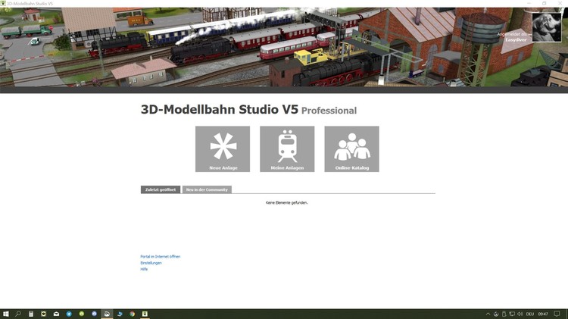This screenshot has height=319, width=568.
Task: Open the Windows Start menu
Action: click(x=6, y=314)
